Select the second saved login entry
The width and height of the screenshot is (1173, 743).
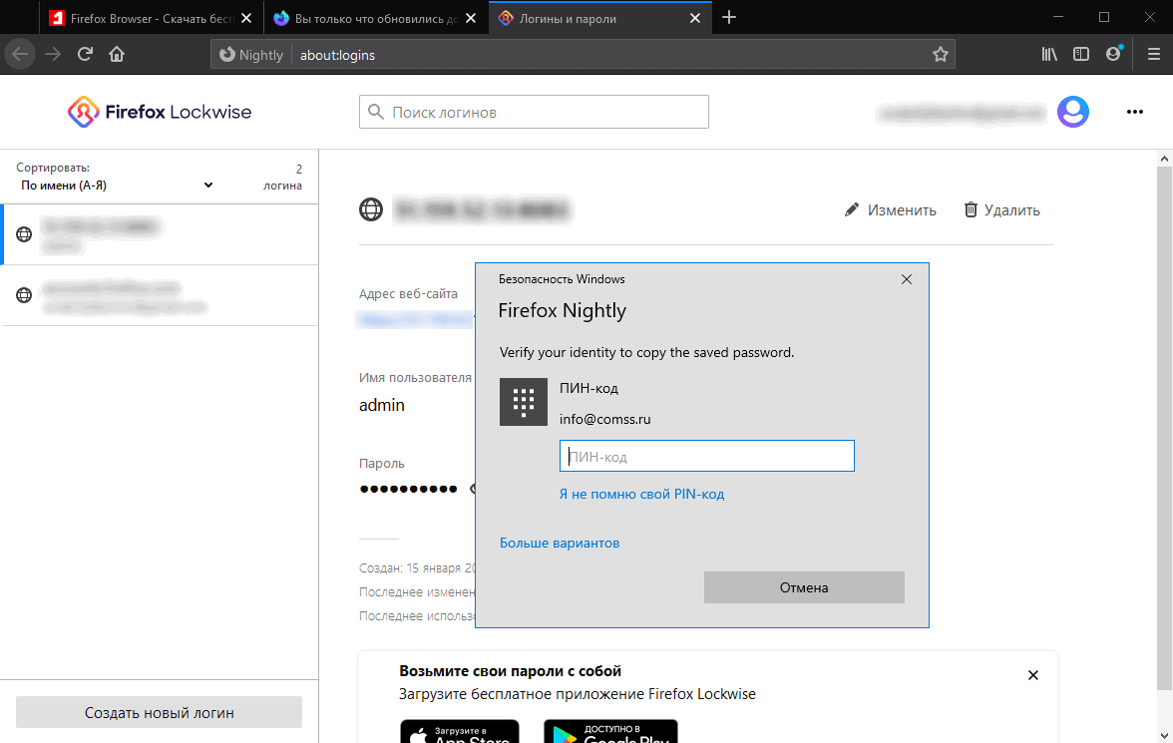[x=160, y=295]
